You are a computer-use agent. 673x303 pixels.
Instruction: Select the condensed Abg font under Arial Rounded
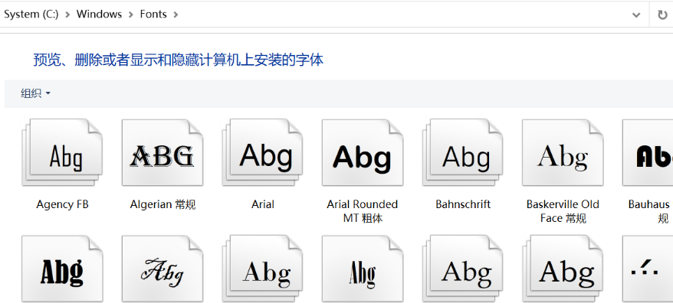click(363, 269)
